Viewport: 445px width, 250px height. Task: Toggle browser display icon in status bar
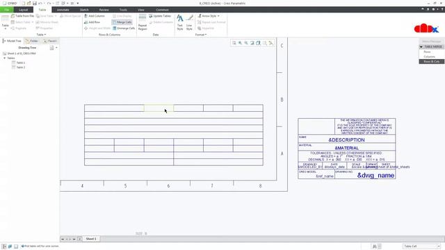pos(10,247)
